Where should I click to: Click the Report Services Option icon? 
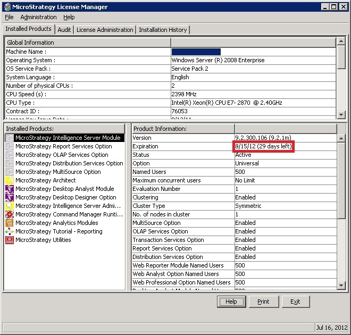point(10,146)
